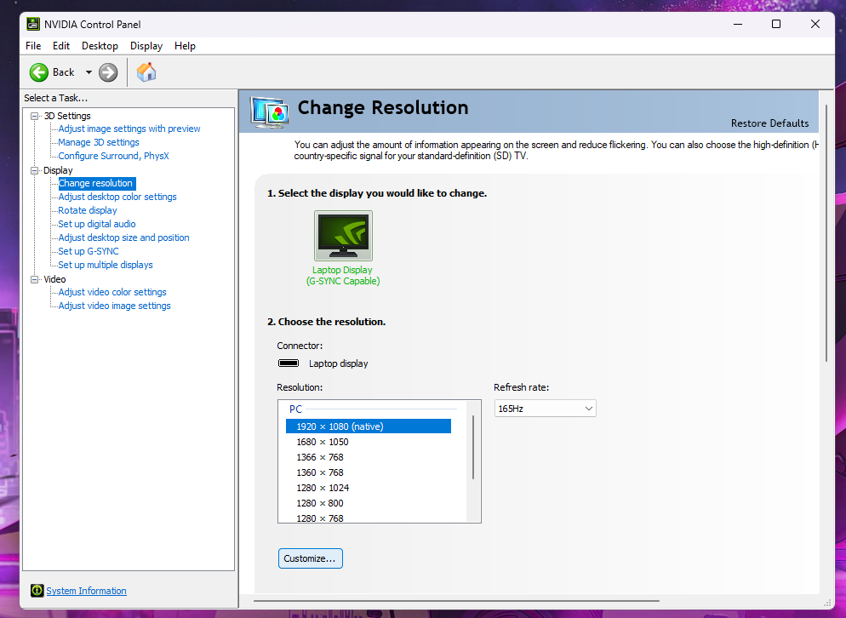Open Adjust desktop color settings
The image size is (846, 618).
point(117,197)
